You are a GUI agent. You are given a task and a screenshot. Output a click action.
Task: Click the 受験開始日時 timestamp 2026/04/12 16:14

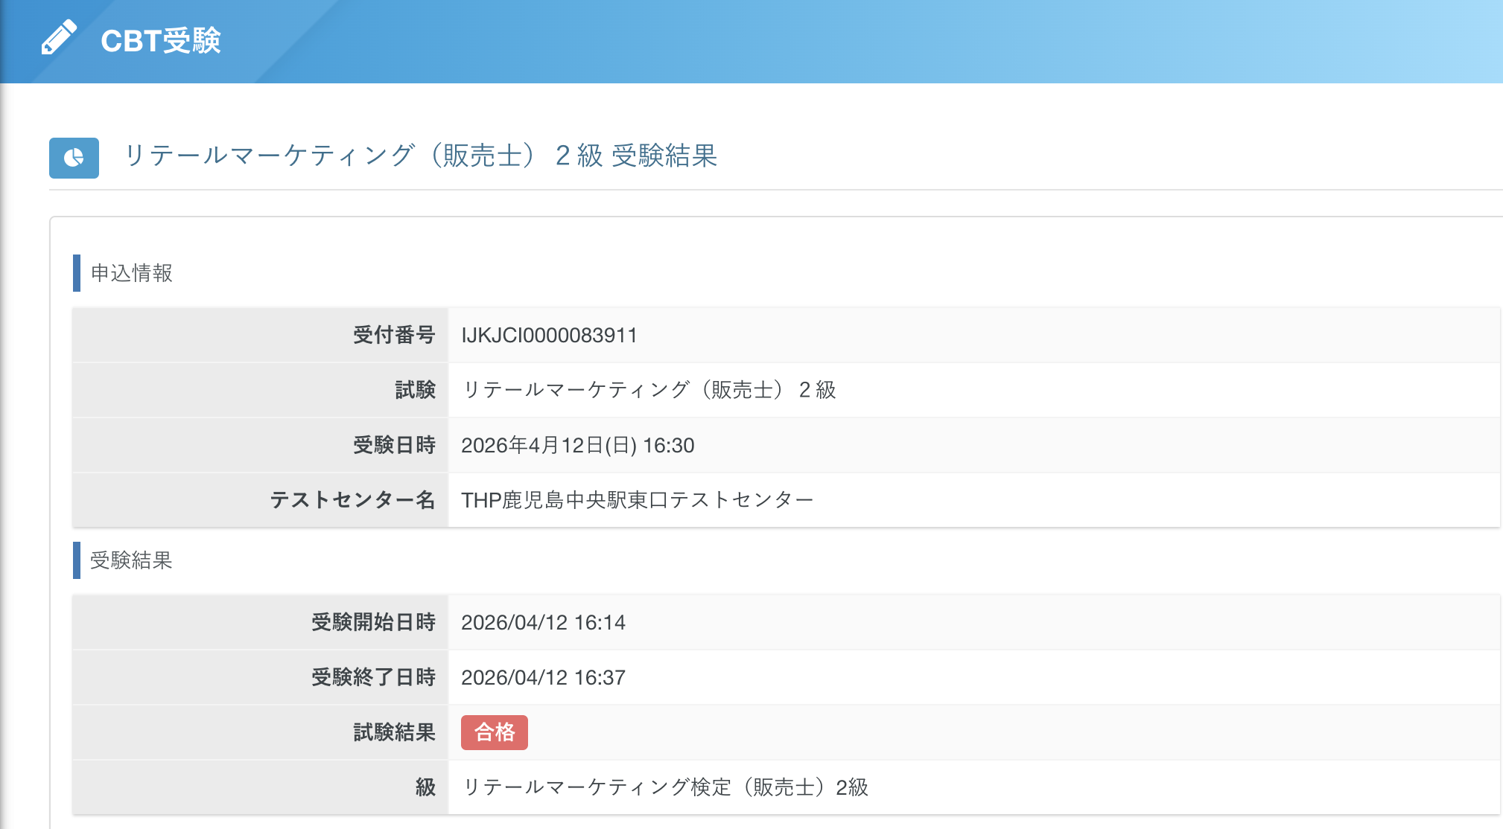tap(543, 623)
